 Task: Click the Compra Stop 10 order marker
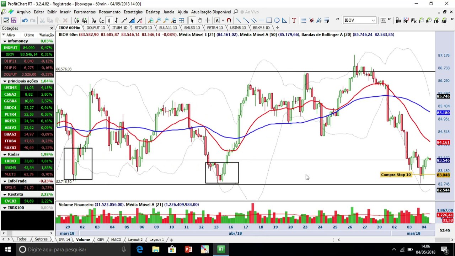[396, 175]
